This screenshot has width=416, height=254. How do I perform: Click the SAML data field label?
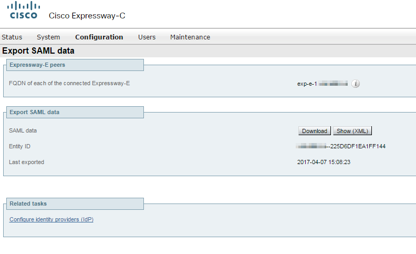click(23, 130)
